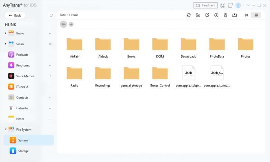Refresh the file list toolbar icon

click(x=189, y=15)
